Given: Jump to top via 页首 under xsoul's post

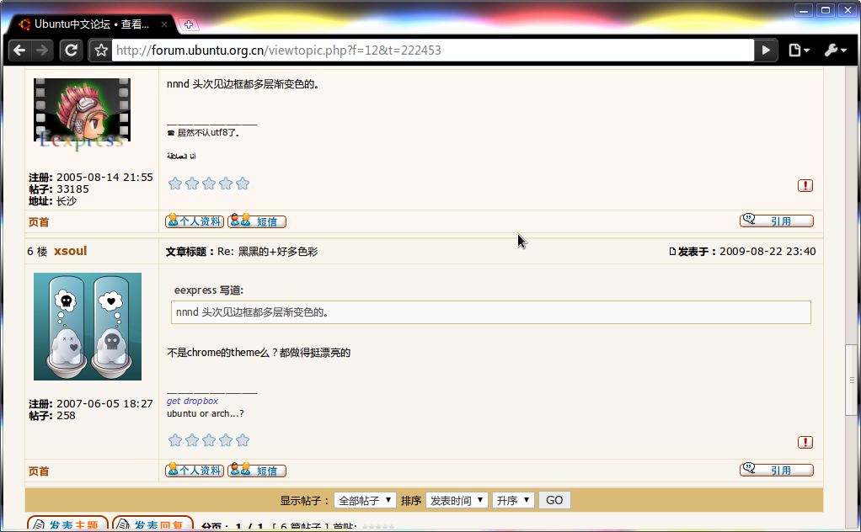Looking at the screenshot, I should (x=39, y=471).
